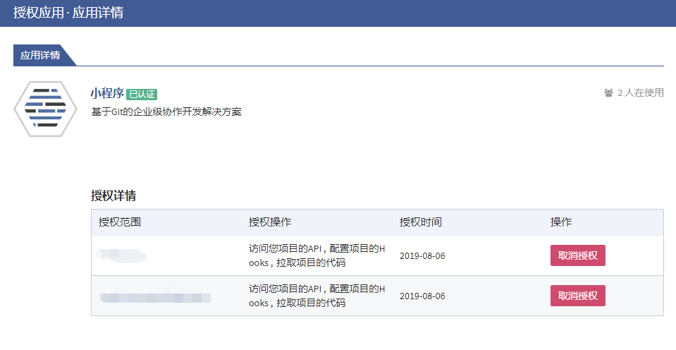This screenshot has width=676, height=350.
Task: Click the first row's 2019-08-06 date
Action: pyautogui.click(x=422, y=255)
